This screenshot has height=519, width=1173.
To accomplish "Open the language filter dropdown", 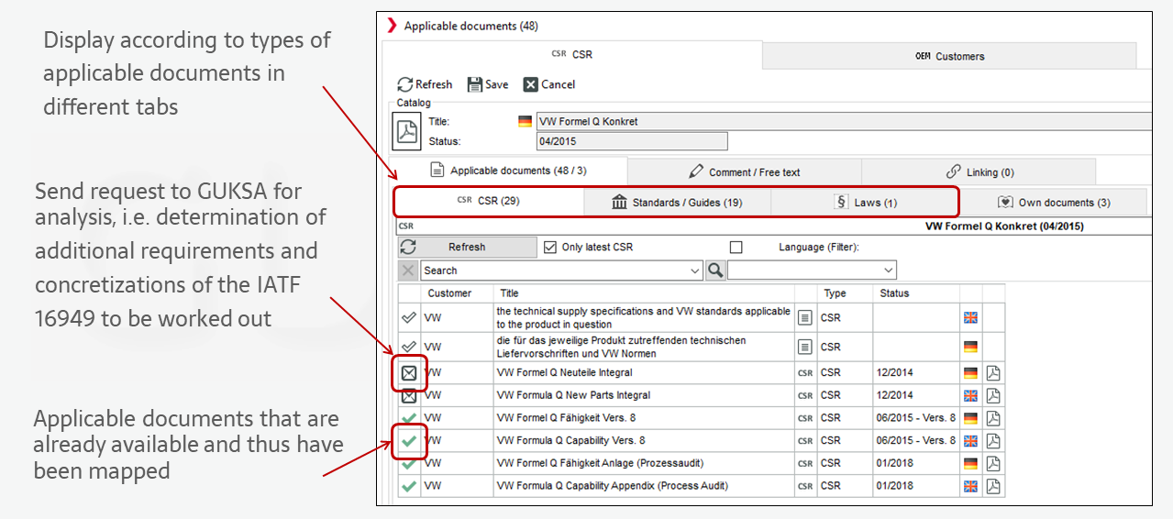I will coord(888,271).
